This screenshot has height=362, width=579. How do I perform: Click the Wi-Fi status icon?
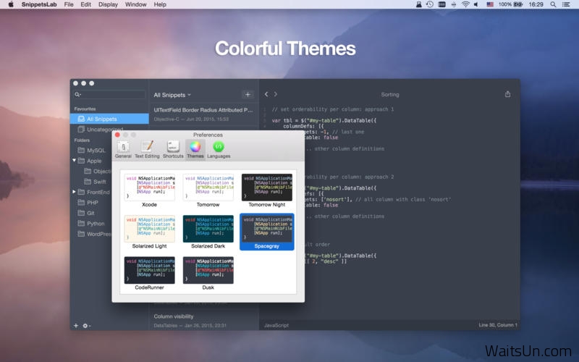(x=465, y=4)
